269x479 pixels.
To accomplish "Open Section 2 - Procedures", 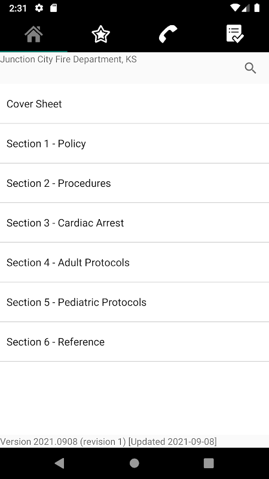I will pyautogui.click(x=134, y=183).
